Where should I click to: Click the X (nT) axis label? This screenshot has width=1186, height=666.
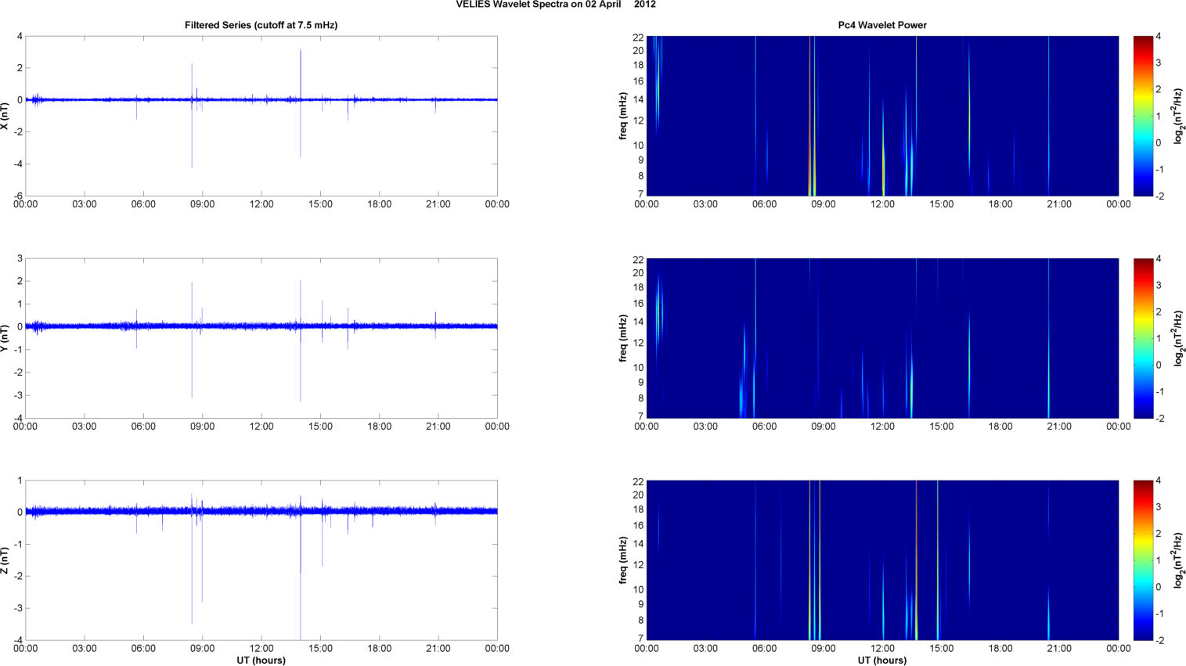5,116
